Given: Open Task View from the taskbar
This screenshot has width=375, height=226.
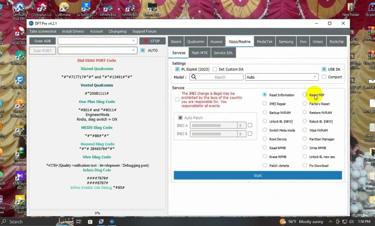Looking at the screenshot, I should [x=78, y=222].
